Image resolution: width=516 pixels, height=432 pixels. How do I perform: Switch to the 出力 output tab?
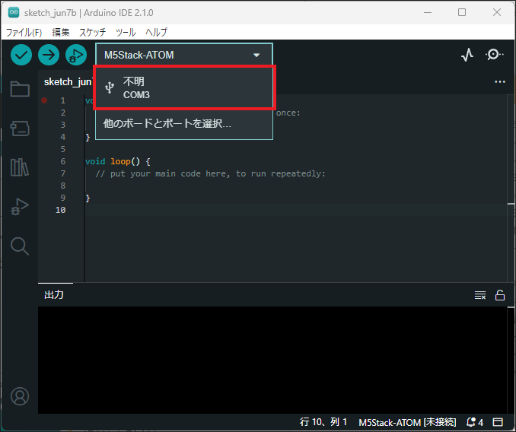point(54,295)
